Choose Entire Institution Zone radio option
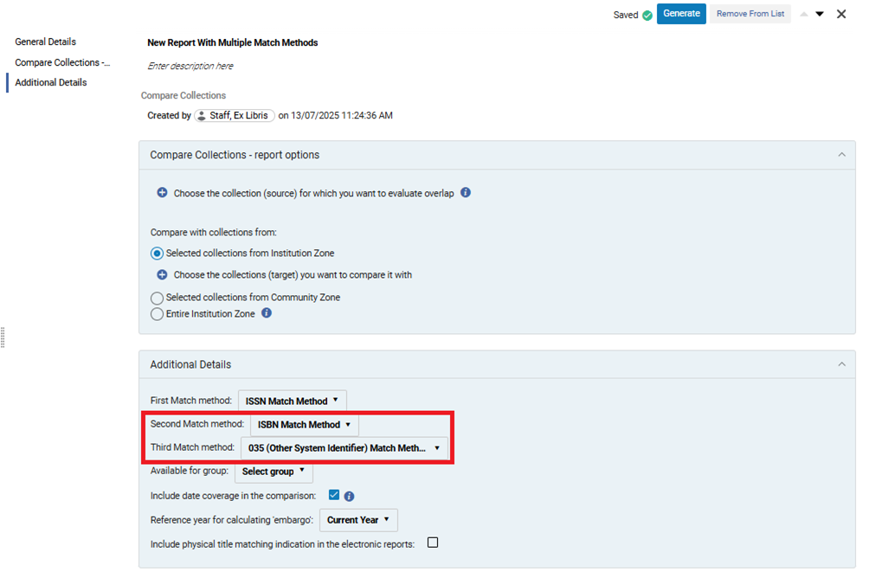 [x=157, y=314]
